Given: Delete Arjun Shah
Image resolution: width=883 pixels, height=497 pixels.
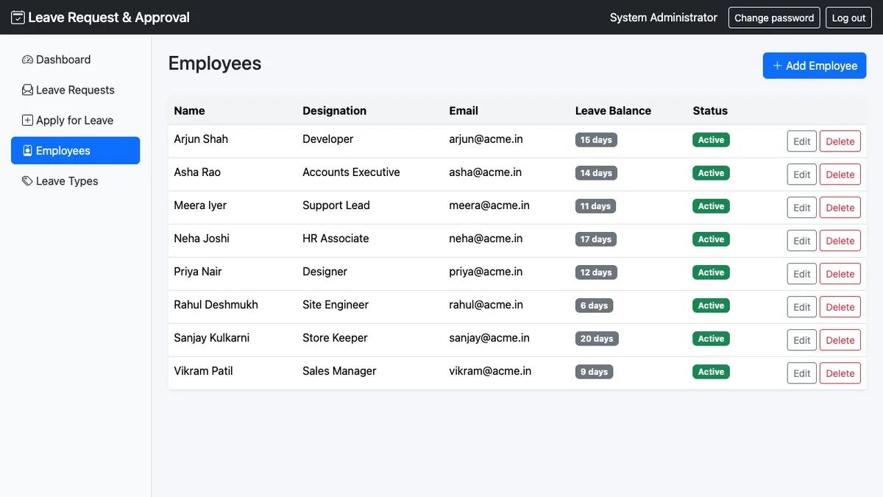Looking at the screenshot, I should point(840,141).
